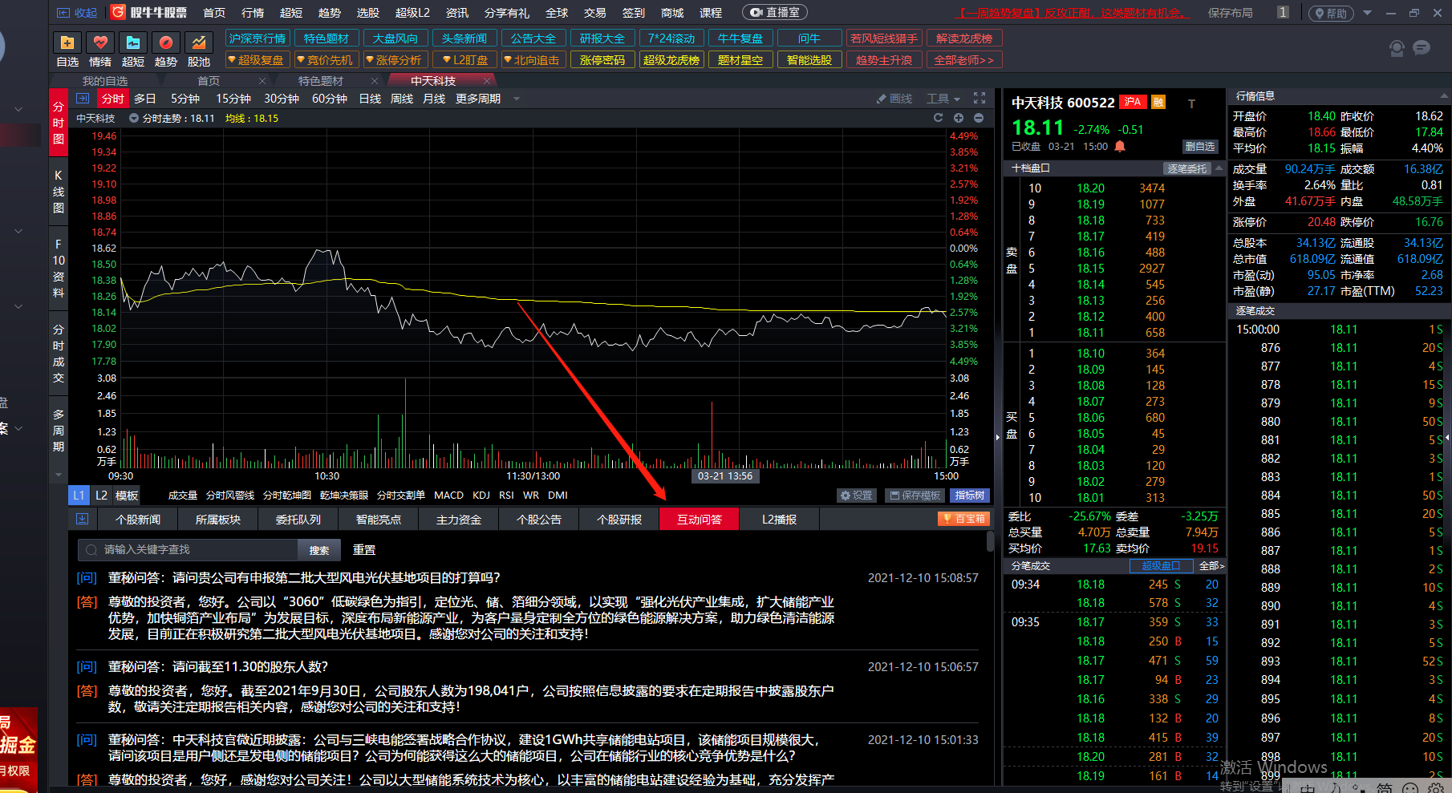Click the T icon beside stock name
Viewport: 1452px width, 793px height.
(x=1191, y=103)
